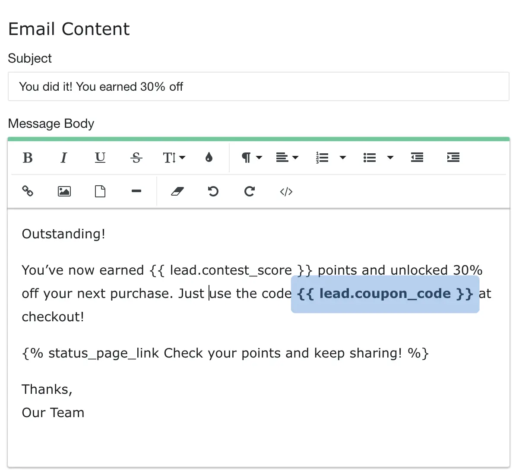Insert a link with the chain icon
The height and width of the screenshot is (475, 519).
28,191
